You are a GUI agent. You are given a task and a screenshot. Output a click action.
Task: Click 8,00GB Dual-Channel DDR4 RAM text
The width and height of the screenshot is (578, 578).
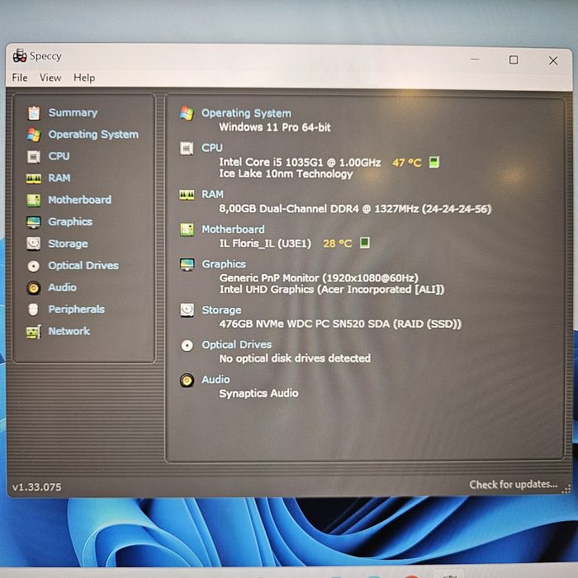pos(355,209)
